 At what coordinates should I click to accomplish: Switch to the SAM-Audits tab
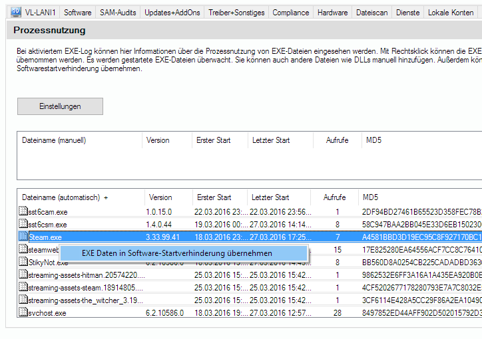tap(118, 12)
